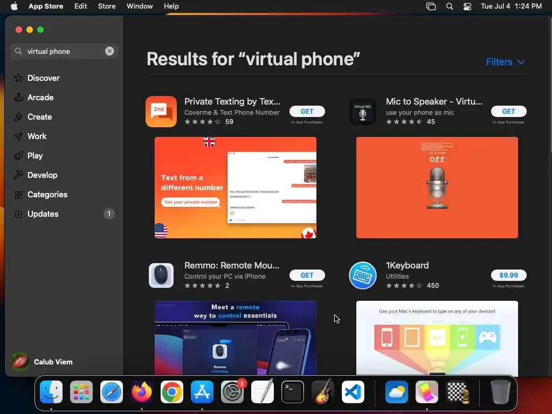Clear the search field text
This screenshot has width=552, height=414.
point(109,51)
